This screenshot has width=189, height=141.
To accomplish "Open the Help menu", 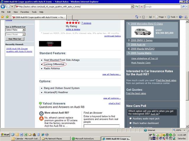I will tap(41, 12).
